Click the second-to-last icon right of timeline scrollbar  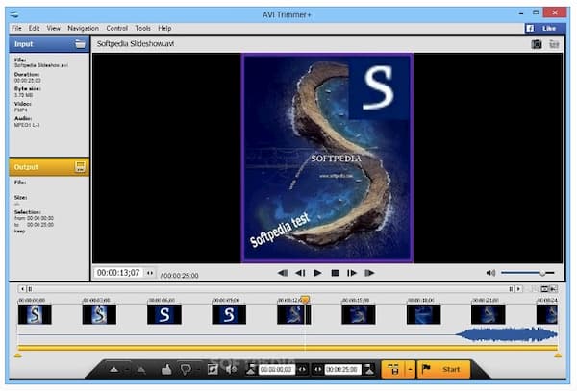[544, 289]
